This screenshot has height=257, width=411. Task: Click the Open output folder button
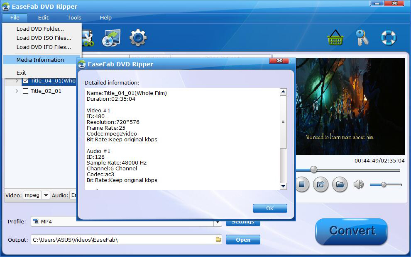(243, 240)
